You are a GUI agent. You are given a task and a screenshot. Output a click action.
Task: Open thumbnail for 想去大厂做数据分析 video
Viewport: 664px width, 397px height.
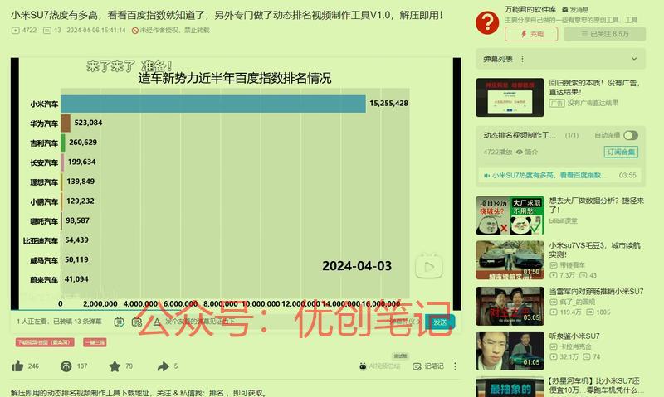coord(510,215)
